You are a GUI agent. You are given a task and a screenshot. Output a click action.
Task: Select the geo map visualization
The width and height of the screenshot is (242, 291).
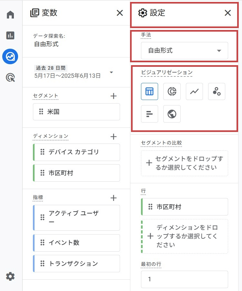click(x=172, y=114)
